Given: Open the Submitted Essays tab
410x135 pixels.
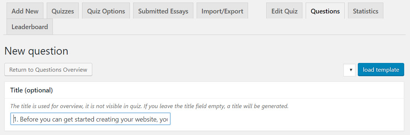Looking at the screenshot, I should tap(163, 11).
